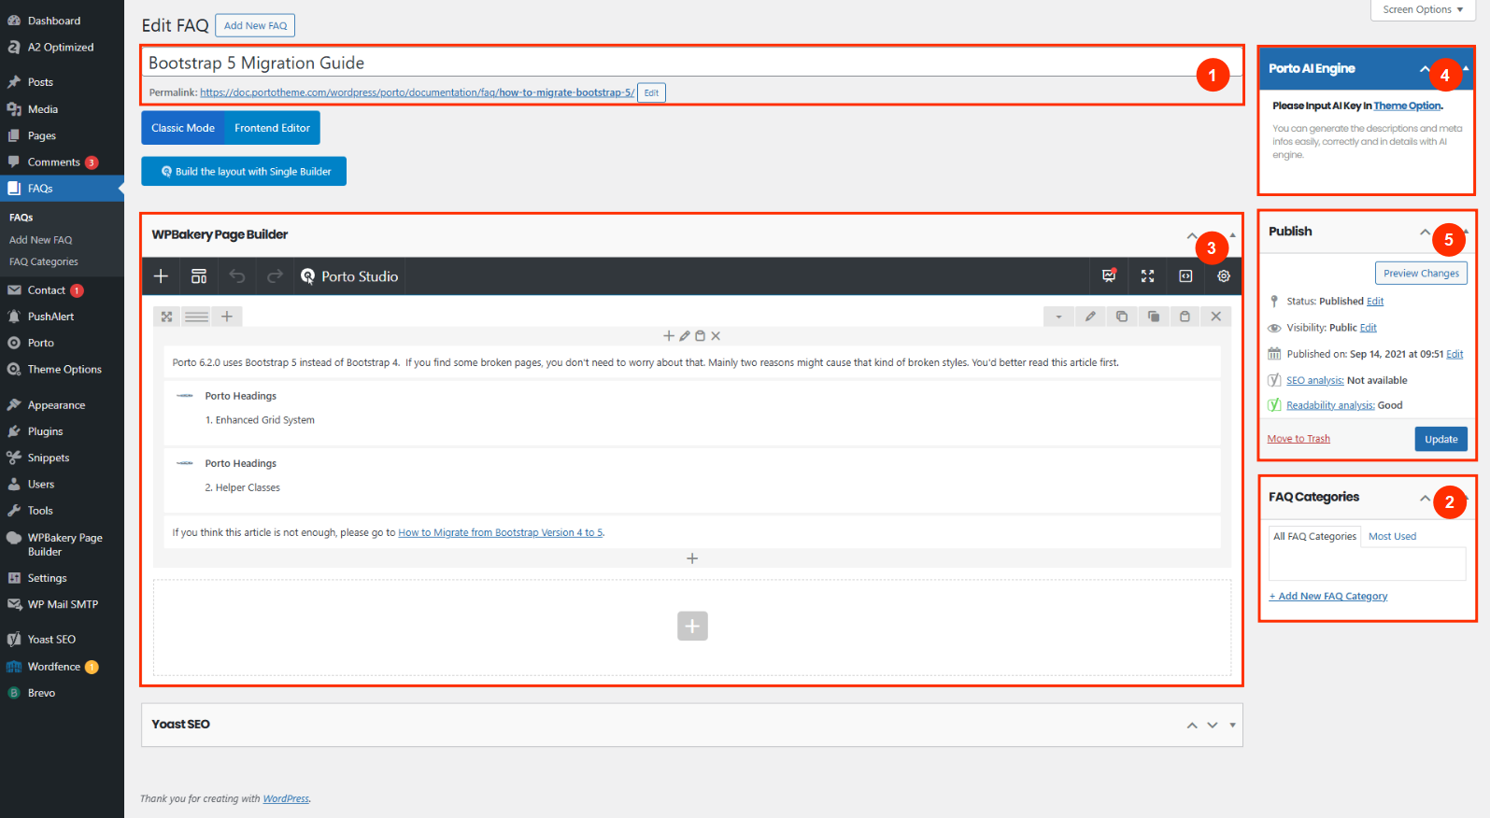The width and height of the screenshot is (1490, 818).
Task: Clone the row with the duplicate icon
Action: click(1154, 317)
